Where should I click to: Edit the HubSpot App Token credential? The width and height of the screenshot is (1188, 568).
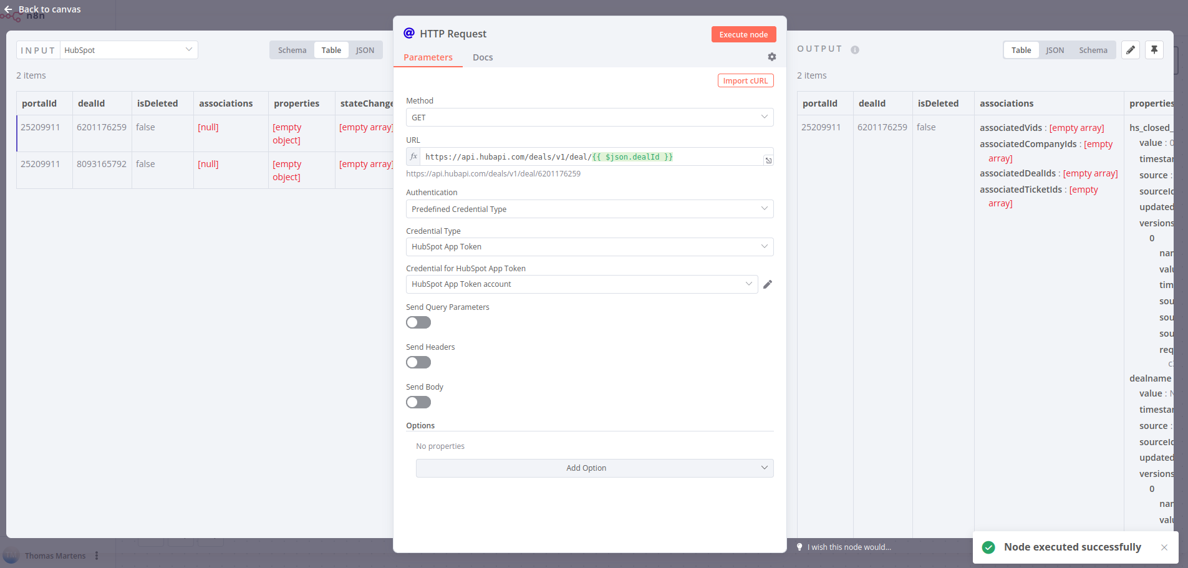pos(768,284)
